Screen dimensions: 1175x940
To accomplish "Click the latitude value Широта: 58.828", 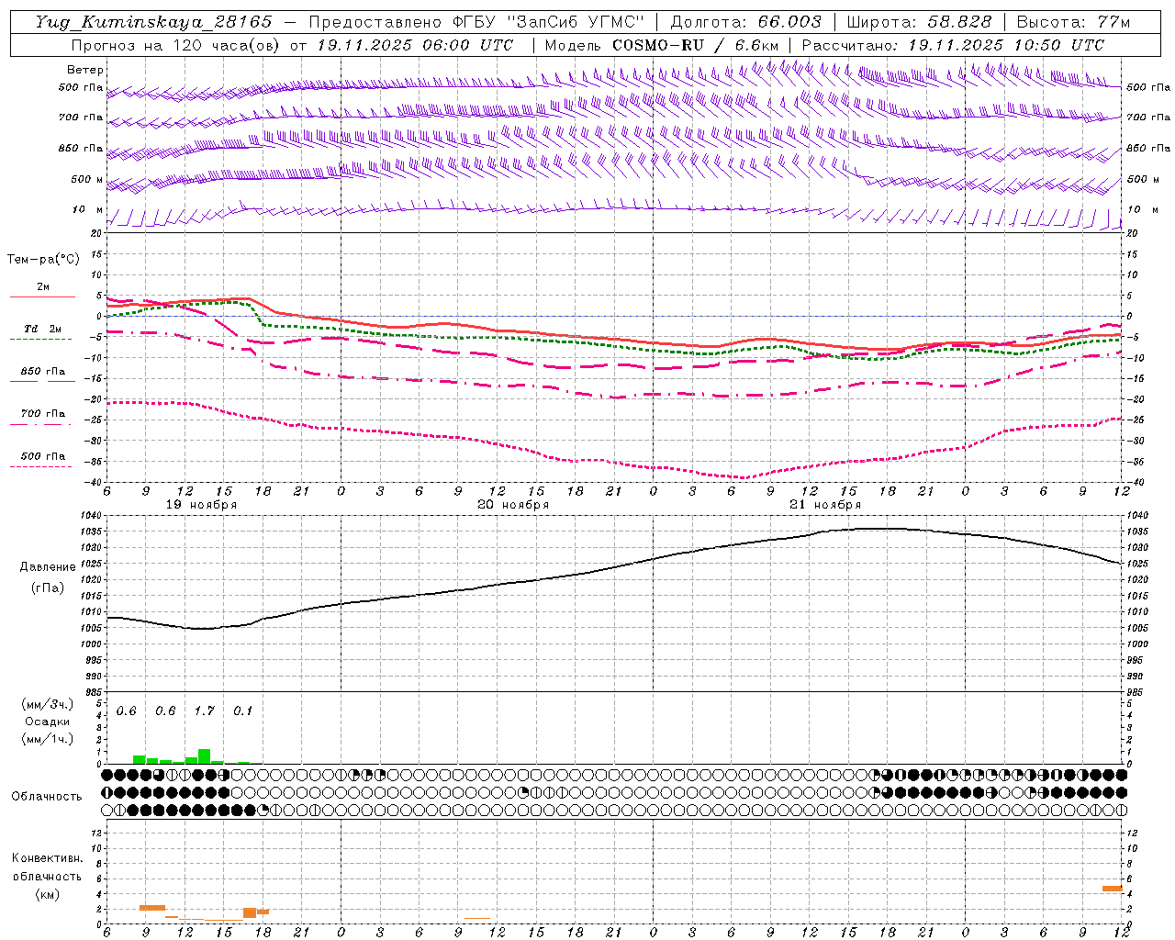I will pyautogui.click(x=919, y=22).
